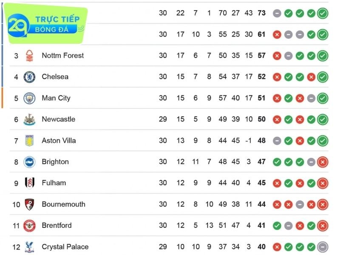Open the Nottm Forest team link
Image resolution: width=340 pixels, height=255 pixels.
(62, 56)
